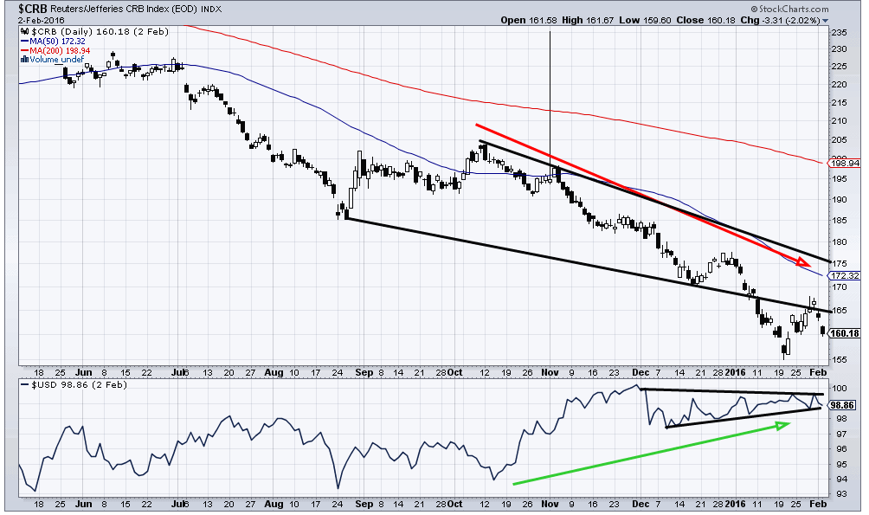Click the Volume undef legend entry
Image resolution: width=869 pixels, height=515 pixels.
57,60
